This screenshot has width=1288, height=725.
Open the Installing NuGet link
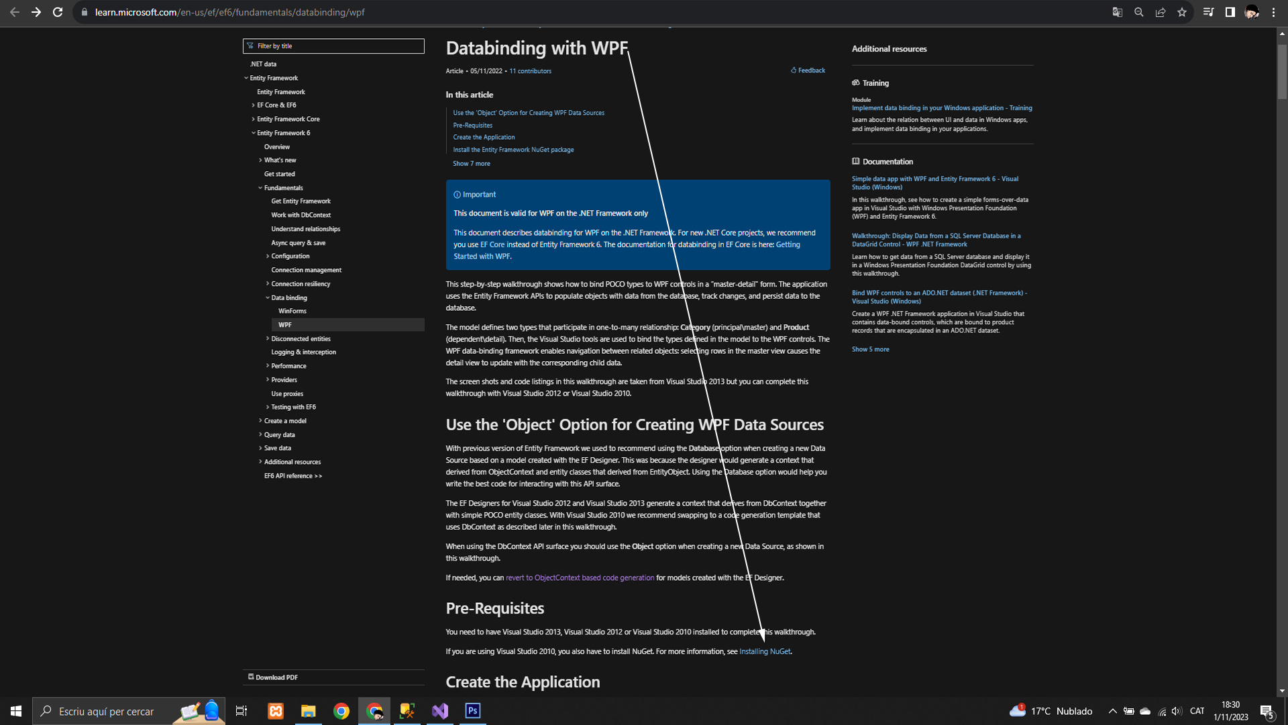coord(765,652)
